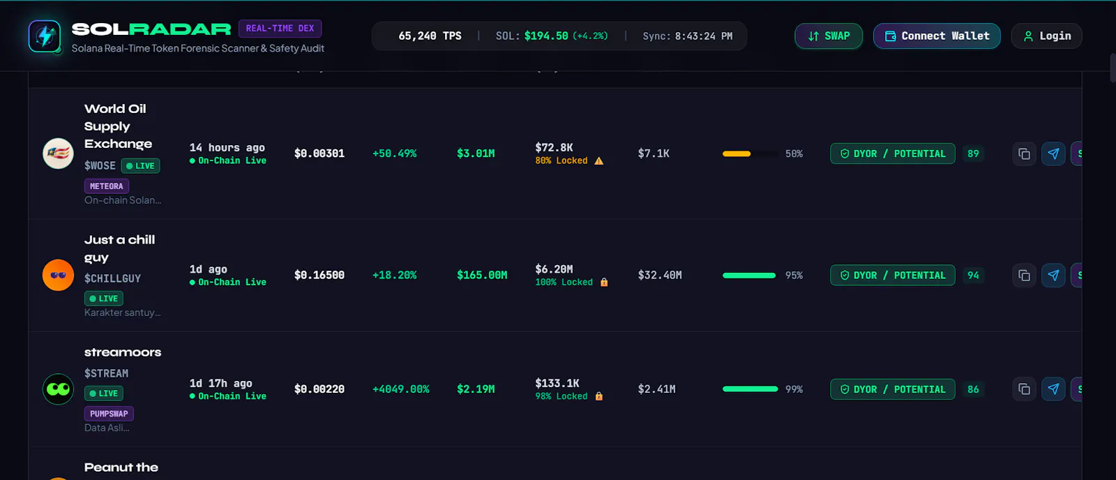Share $CHILLGUY via the paper-plane icon
Viewport: 1116px width, 480px height.
(x=1053, y=276)
